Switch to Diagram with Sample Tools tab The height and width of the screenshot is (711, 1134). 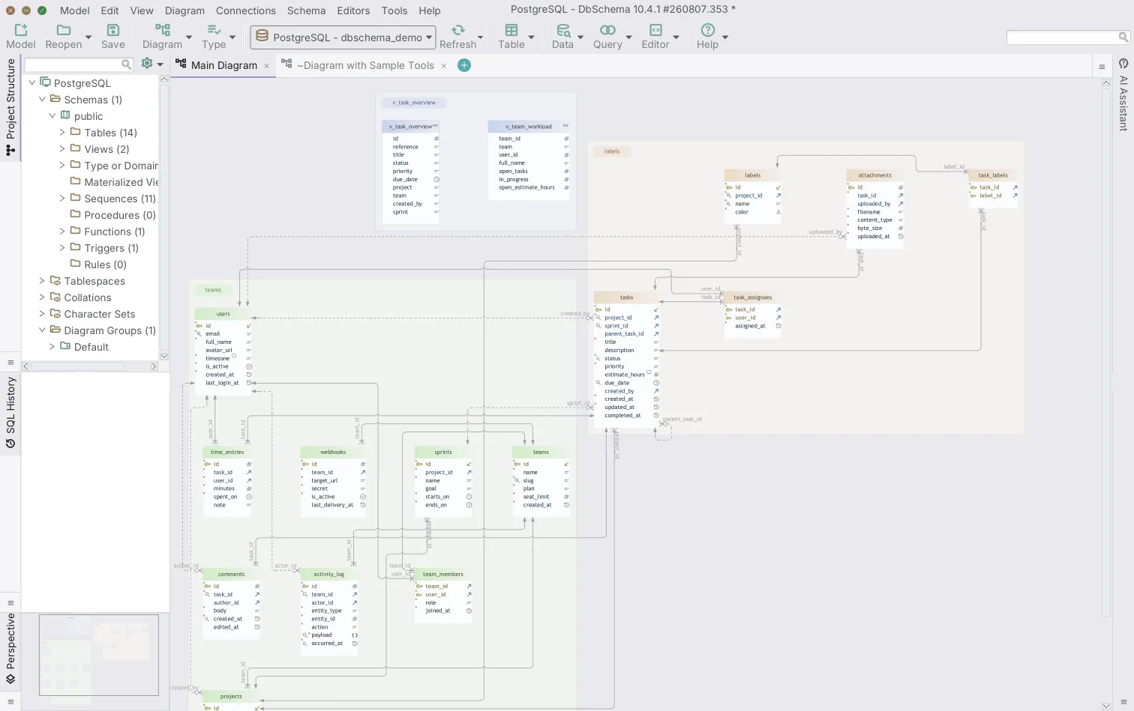click(358, 65)
